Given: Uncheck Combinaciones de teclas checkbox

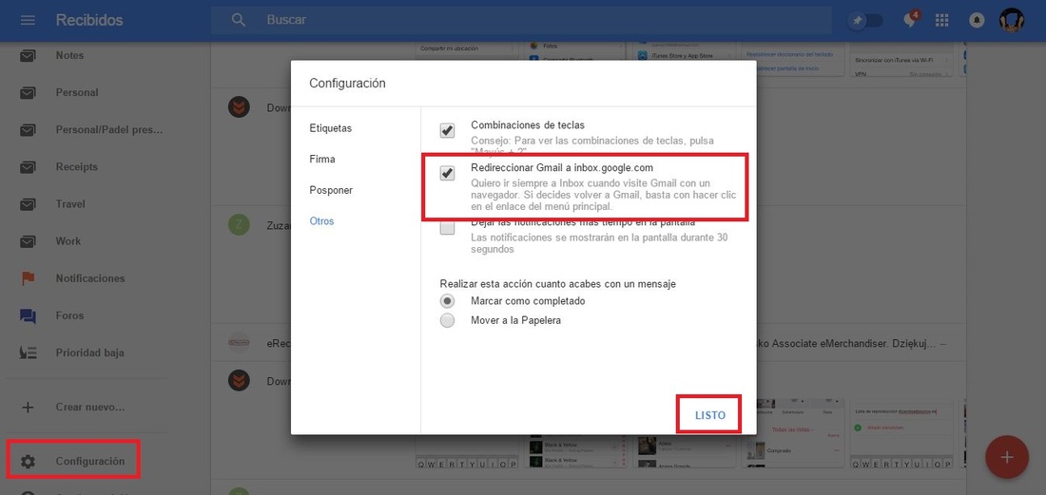Looking at the screenshot, I should tap(447, 130).
